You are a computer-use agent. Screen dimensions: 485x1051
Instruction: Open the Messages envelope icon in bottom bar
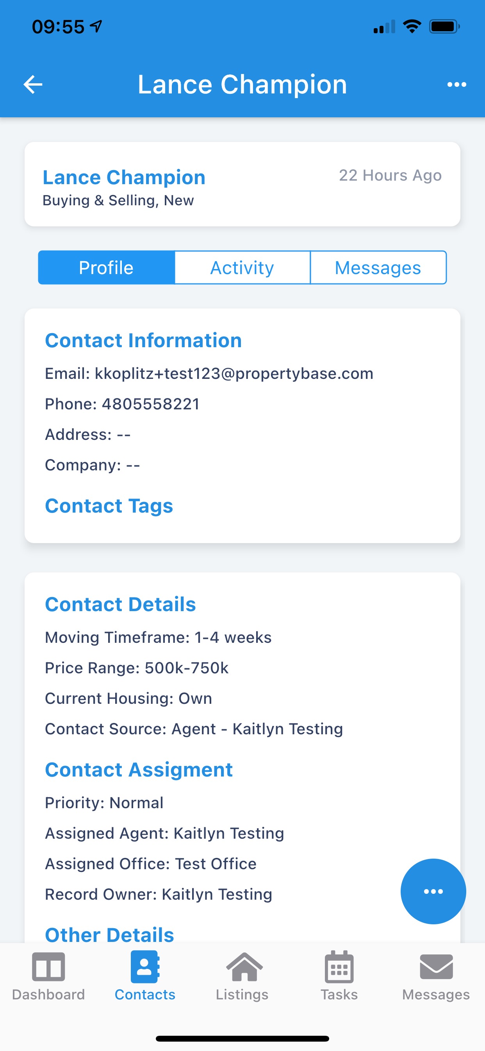click(436, 967)
